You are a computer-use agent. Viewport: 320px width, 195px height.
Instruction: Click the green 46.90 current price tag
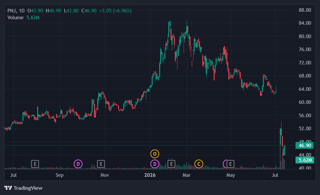[304, 146]
